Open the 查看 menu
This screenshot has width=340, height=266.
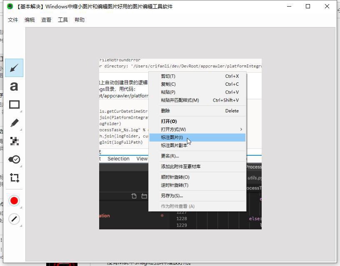(46, 20)
